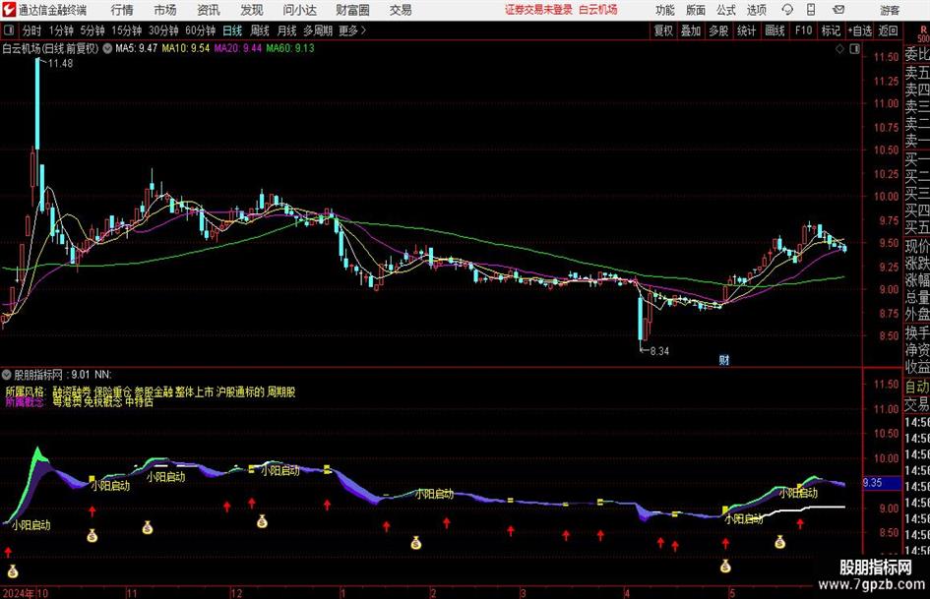The height and width of the screenshot is (599, 930).
Task: Open the 行情 menu
Action: pos(122,10)
